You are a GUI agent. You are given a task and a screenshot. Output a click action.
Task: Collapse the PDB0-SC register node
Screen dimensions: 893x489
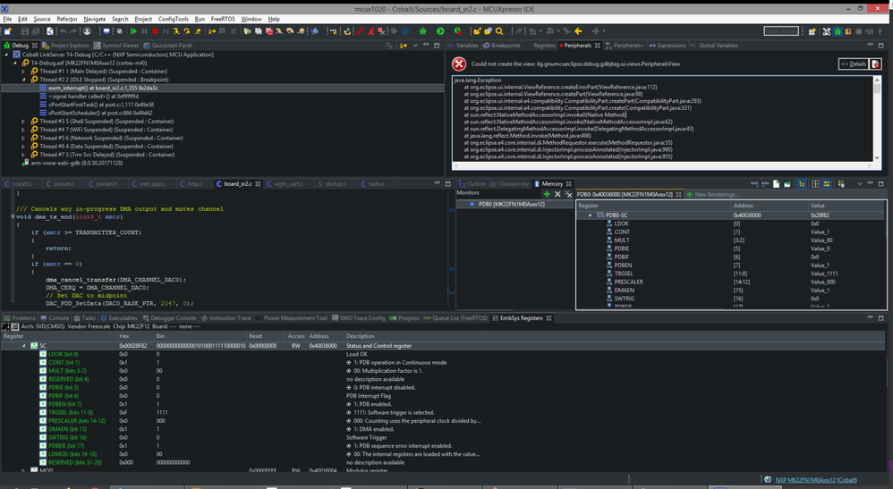[x=590, y=215]
